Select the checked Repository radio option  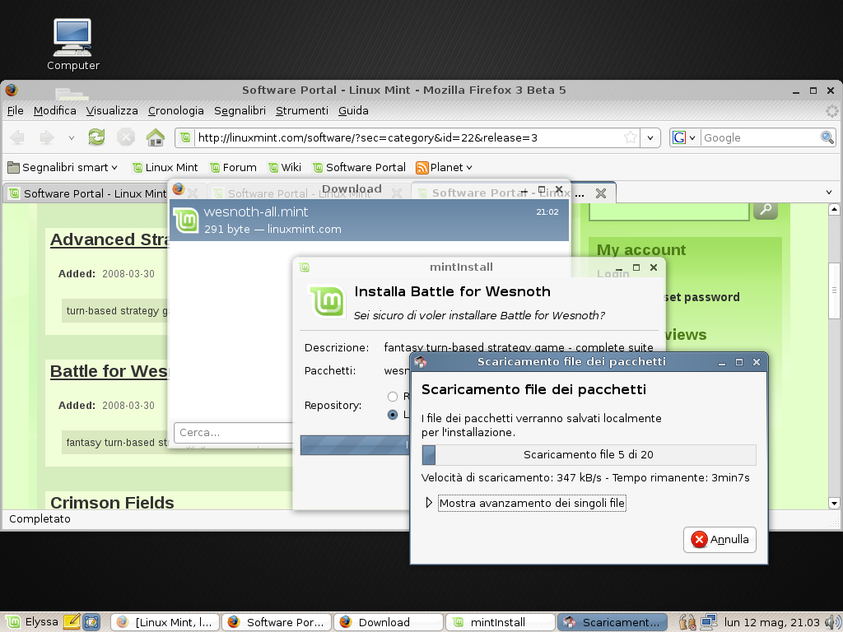[393, 415]
